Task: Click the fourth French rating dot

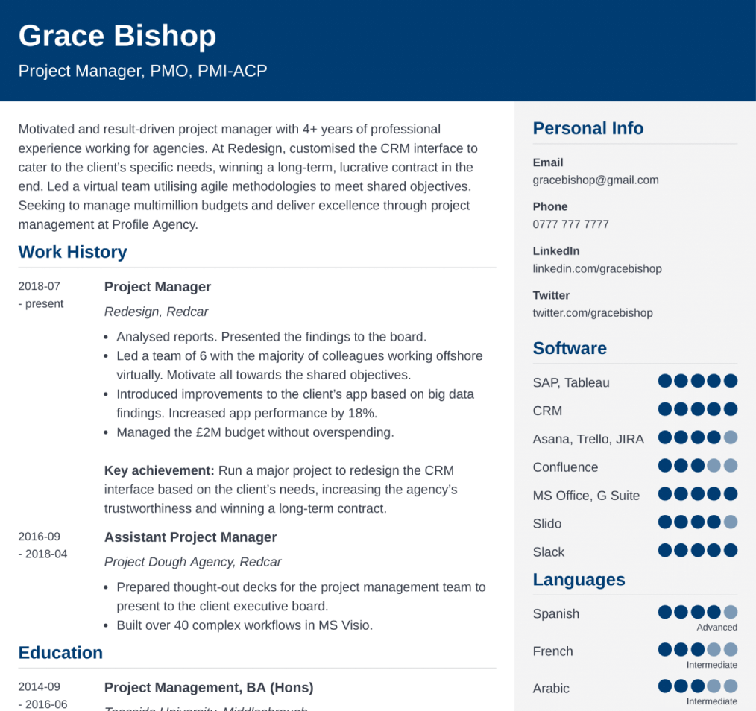Action: [x=714, y=648]
